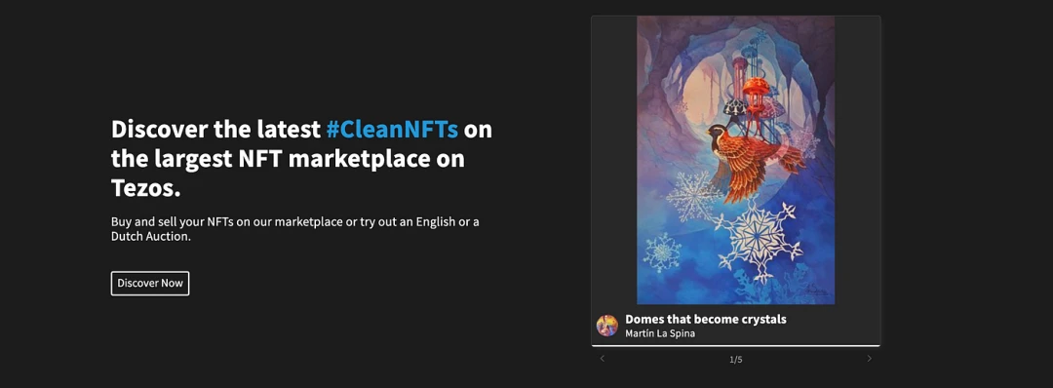Image resolution: width=1053 pixels, height=388 pixels.
Task: Open the Domes that become crystals title
Action: (705, 319)
